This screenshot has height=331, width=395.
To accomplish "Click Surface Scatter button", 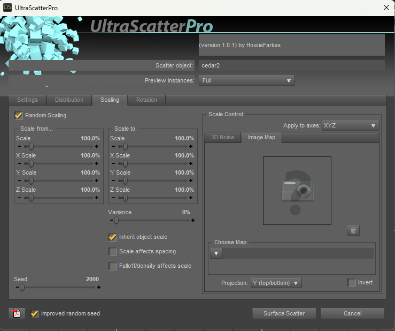I will coord(284,313).
